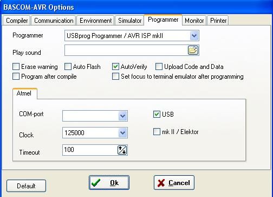Switch to the Compiler tab
This screenshot has height=197, width=273.
[17, 21]
